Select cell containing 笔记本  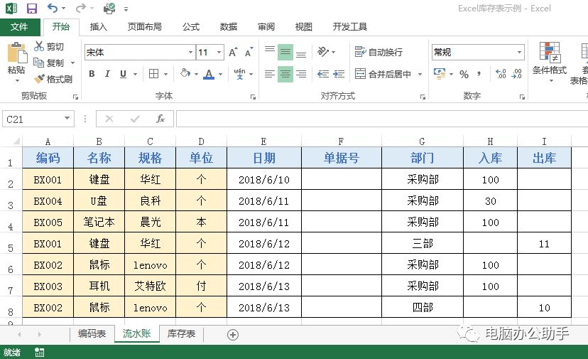click(99, 222)
